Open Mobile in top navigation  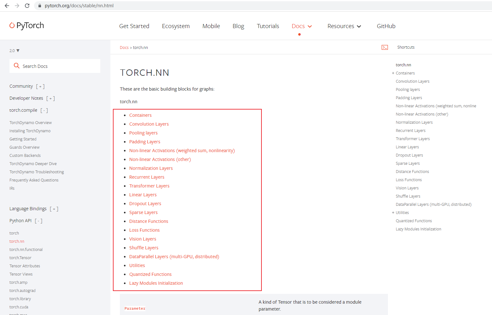211,26
